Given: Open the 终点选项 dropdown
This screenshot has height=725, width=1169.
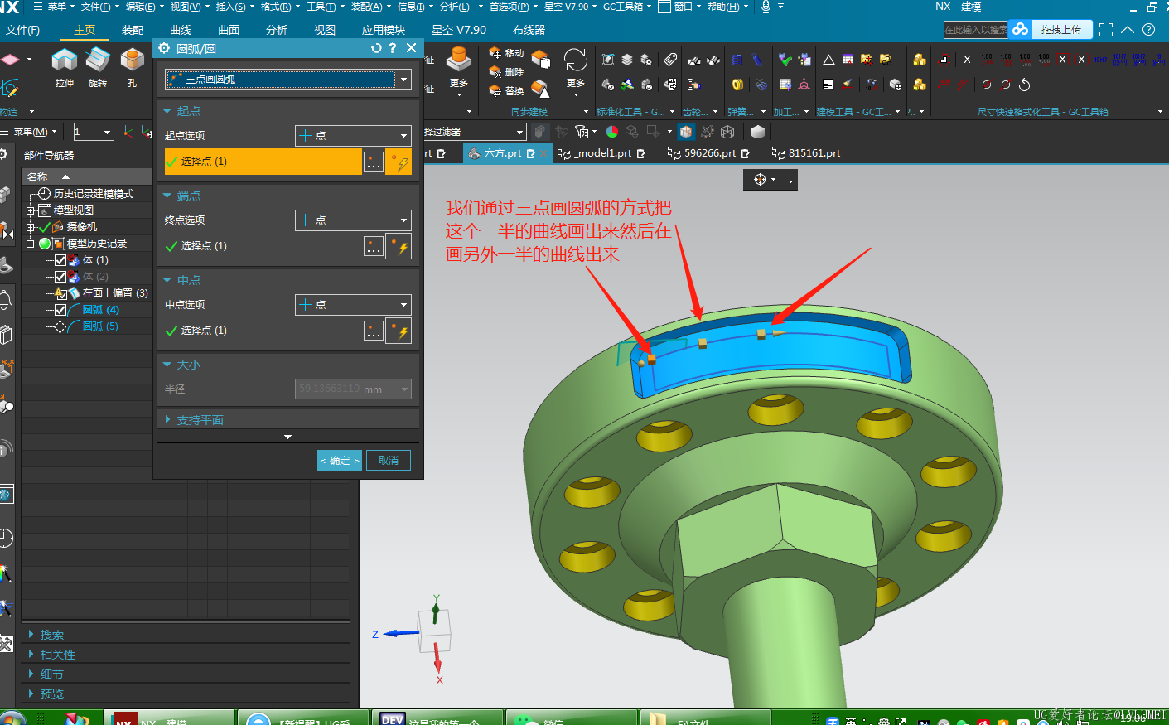Looking at the screenshot, I should 353,220.
